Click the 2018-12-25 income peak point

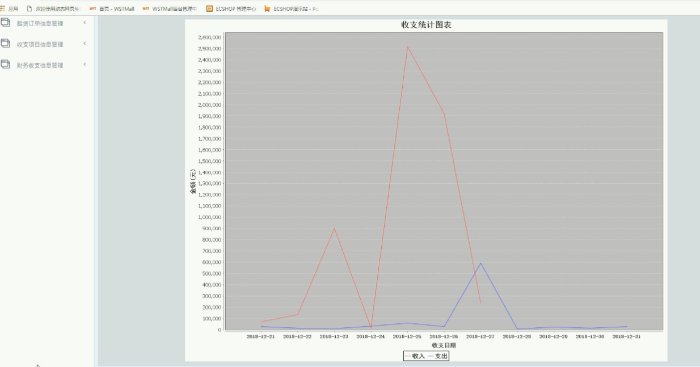tap(407, 47)
